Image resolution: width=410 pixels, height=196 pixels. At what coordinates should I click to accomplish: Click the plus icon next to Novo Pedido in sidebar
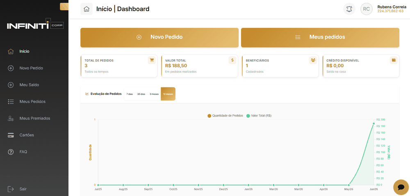(11, 68)
